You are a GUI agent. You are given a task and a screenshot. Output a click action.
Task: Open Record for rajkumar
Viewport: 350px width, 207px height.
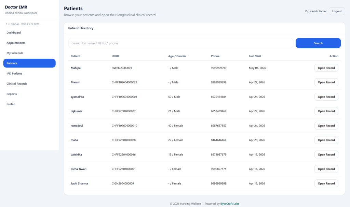[x=326, y=111]
